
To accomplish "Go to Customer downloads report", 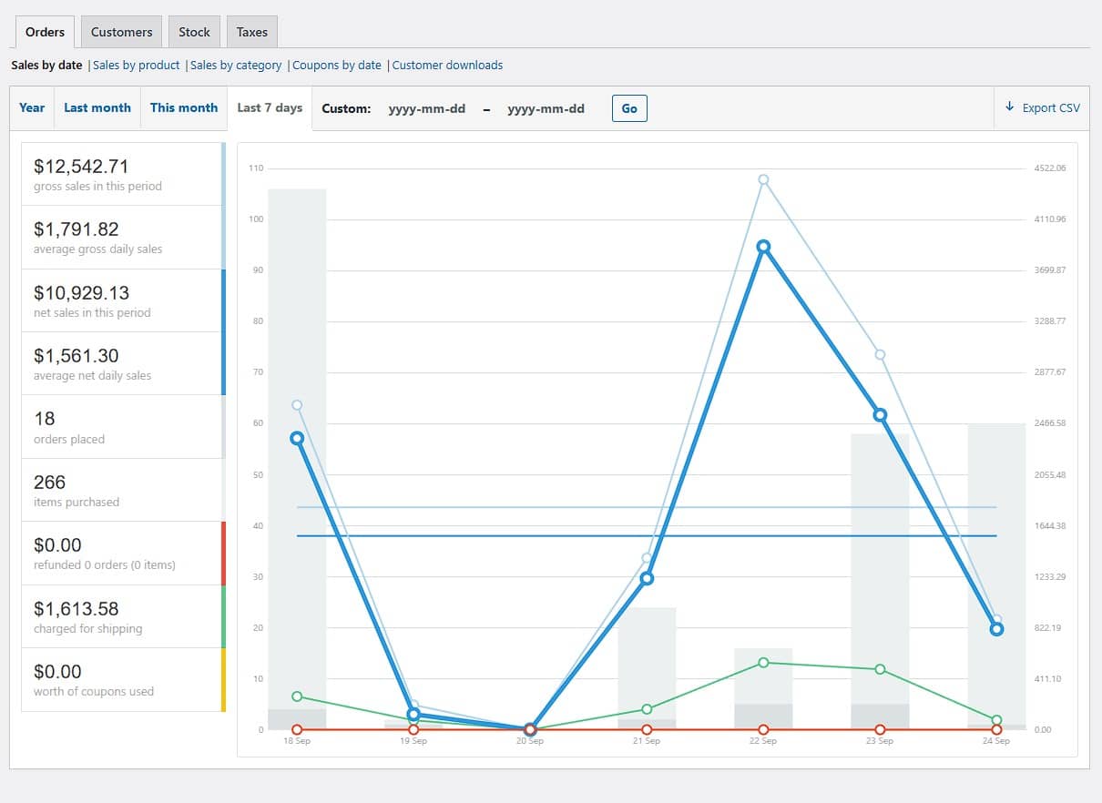I will click(x=447, y=66).
